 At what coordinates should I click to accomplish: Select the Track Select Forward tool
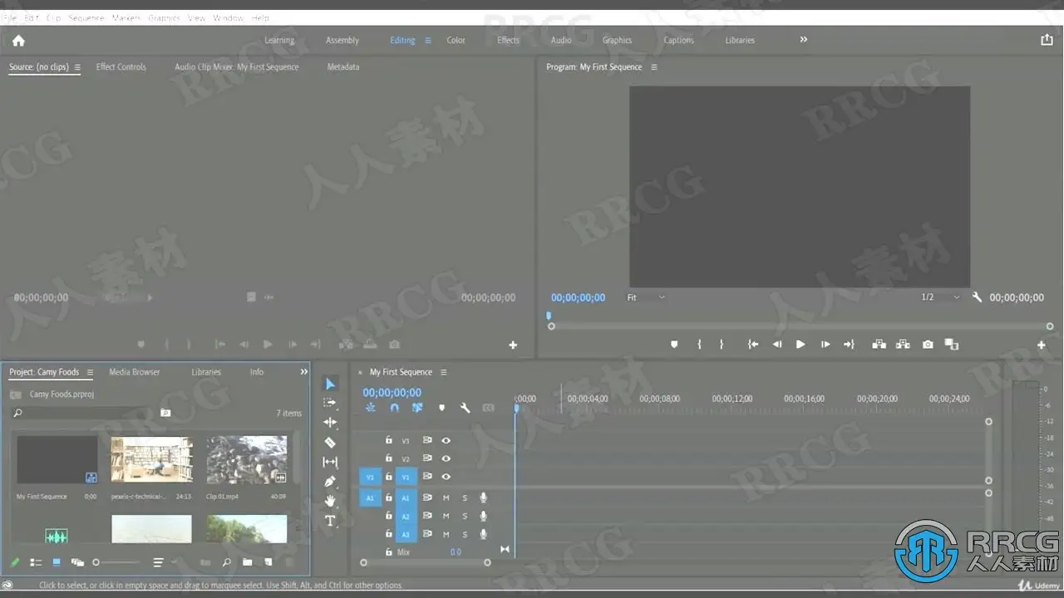coord(330,403)
